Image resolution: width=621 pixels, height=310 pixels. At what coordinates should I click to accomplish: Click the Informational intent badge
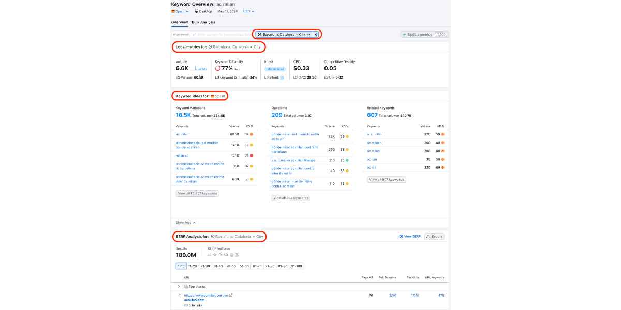click(275, 69)
